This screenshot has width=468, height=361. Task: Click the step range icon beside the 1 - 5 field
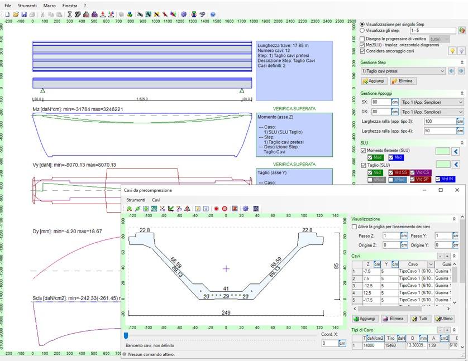click(x=462, y=31)
